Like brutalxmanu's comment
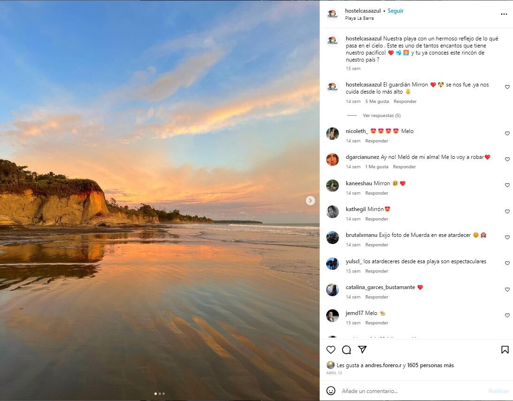The height and width of the screenshot is (401, 513). [507, 237]
